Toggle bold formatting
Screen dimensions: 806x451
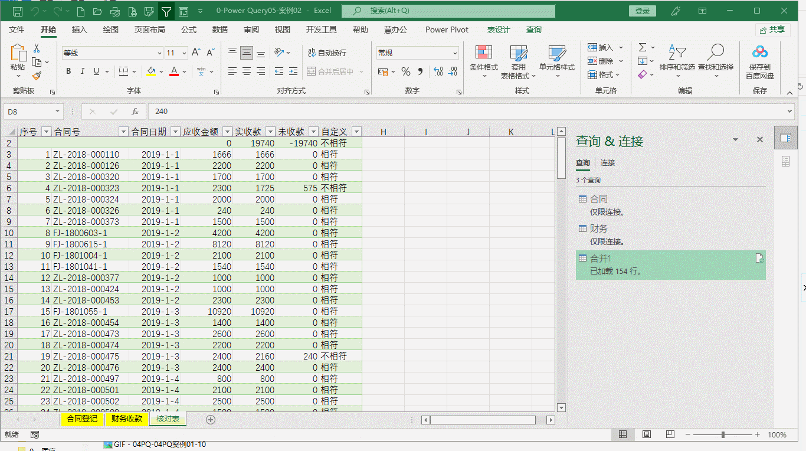tap(68, 71)
